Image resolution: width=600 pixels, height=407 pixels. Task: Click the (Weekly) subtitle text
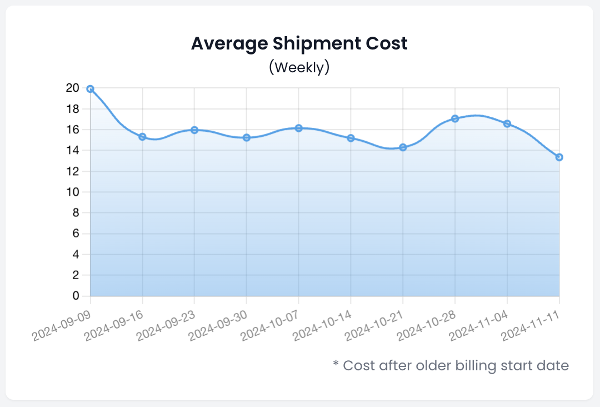299,67
